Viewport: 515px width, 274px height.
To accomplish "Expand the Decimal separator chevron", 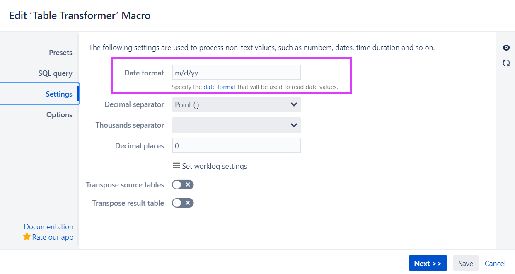I will 294,104.
